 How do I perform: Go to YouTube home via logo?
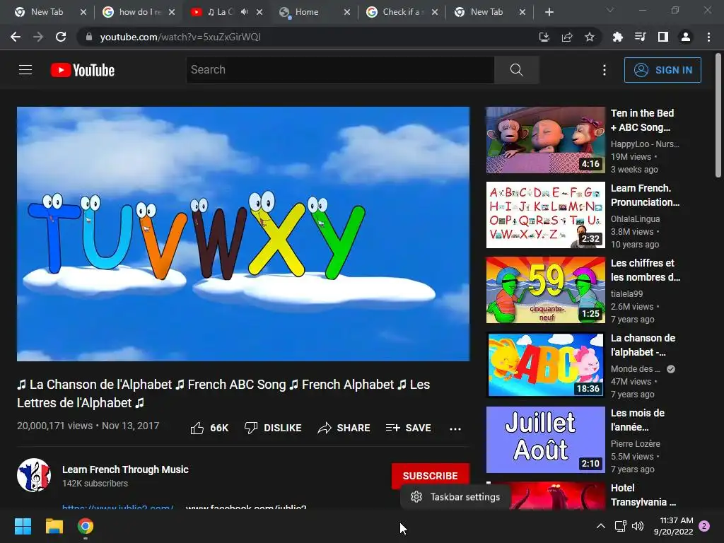click(x=83, y=70)
